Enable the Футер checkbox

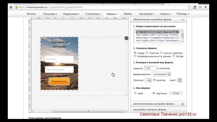click(174, 56)
